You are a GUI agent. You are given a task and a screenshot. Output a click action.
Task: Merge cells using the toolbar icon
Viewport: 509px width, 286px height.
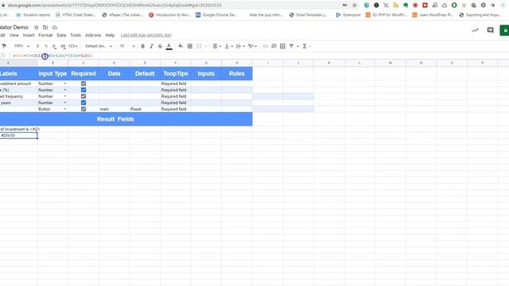(x=199, y=46)
